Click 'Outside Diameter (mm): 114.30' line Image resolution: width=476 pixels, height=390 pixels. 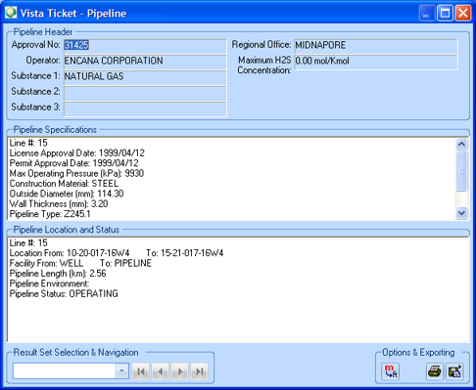point(67,194)
